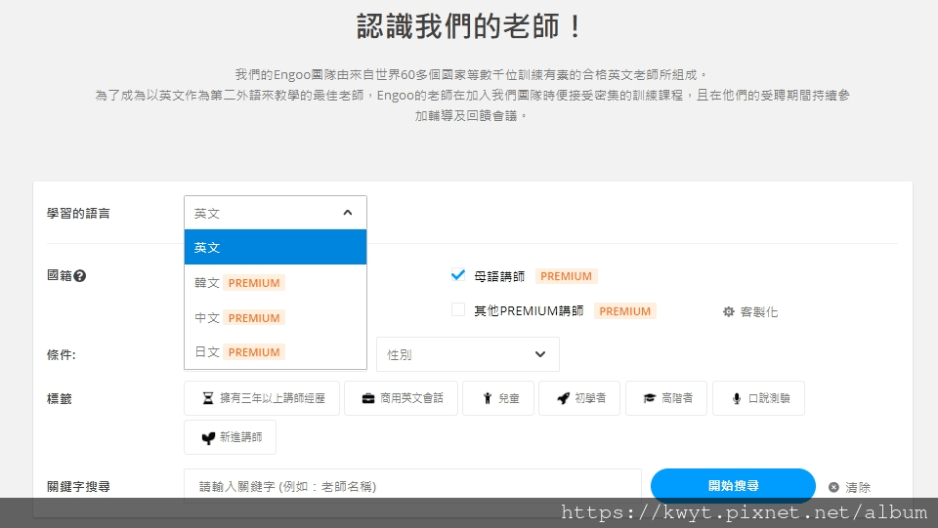Screen dimensions: 938x528
Task: Select the 商用英文會話 tag
Action: [x=401, y=398]
